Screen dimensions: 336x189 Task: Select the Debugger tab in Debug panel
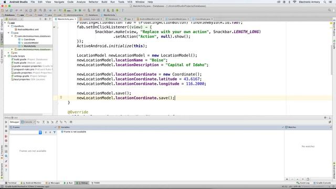(x=14, y=122)
